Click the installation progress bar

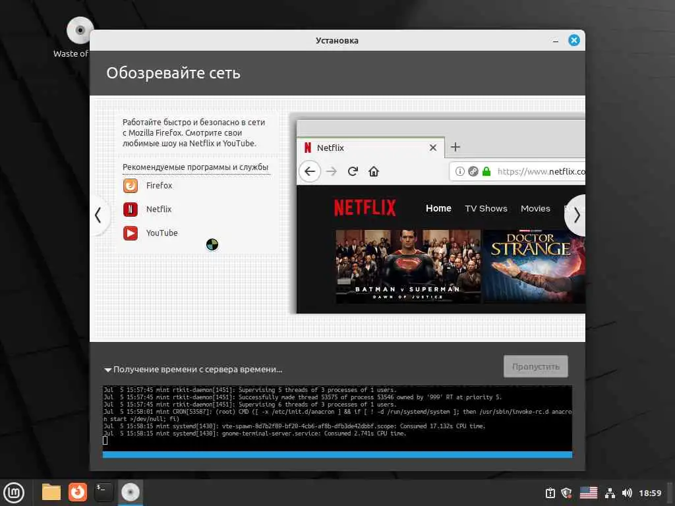(337, 455)
